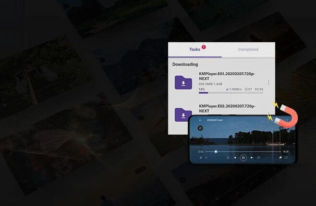Image resolution: width=316 pixels, height=206 pixels.
Task: Click the 208.0MB/1.4GB size text
Action: pos(210,84)
